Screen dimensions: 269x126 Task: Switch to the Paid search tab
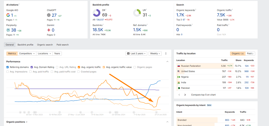[63, 45]
